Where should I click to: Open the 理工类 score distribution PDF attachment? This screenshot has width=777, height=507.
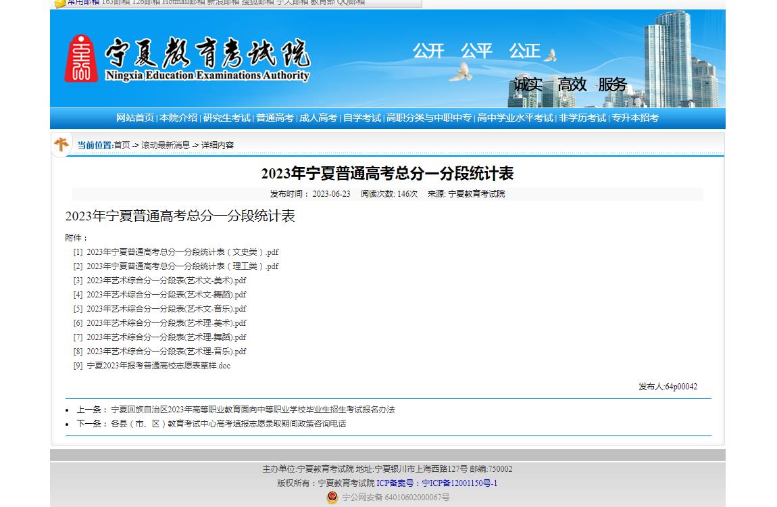click(x=182, y=266)
